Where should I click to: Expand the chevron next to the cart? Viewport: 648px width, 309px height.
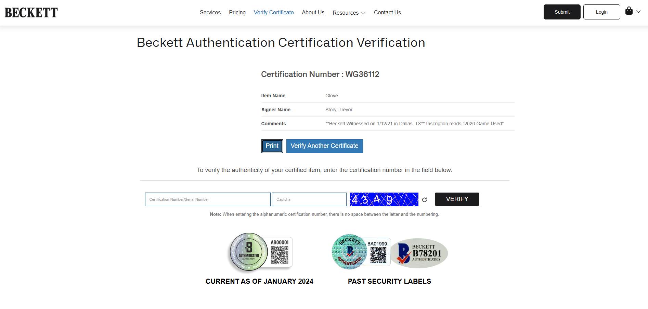(638, 12)
